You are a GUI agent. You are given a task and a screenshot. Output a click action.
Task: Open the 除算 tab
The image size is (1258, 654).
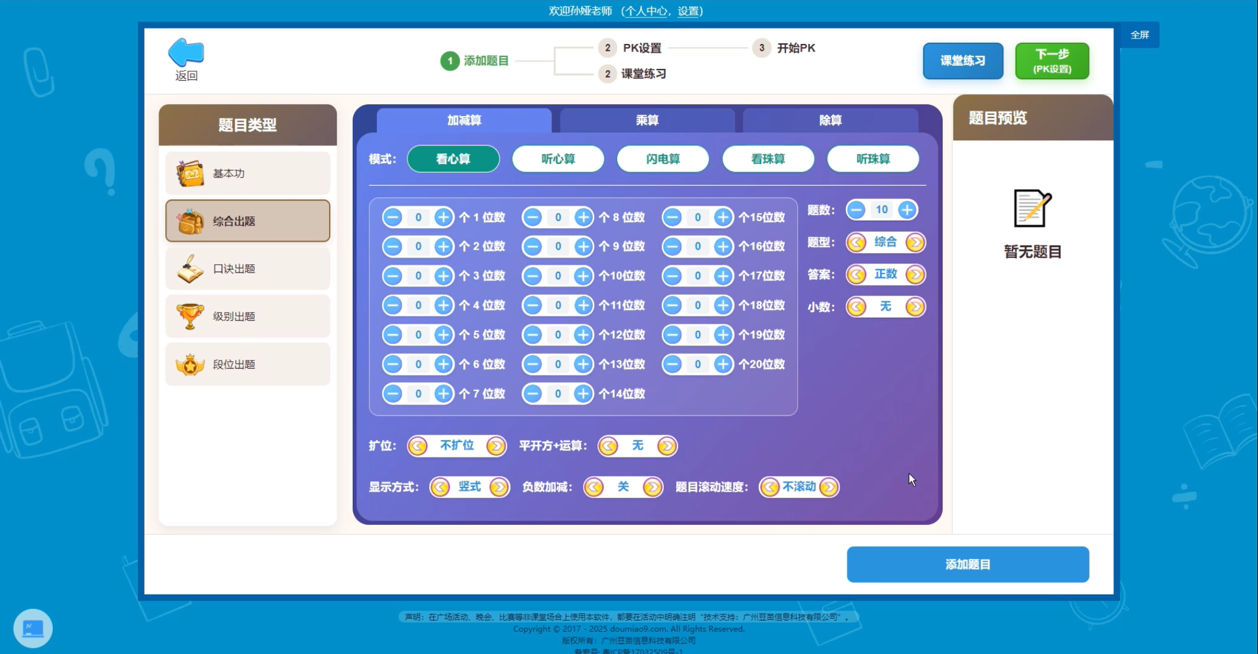tap(829, 120)
